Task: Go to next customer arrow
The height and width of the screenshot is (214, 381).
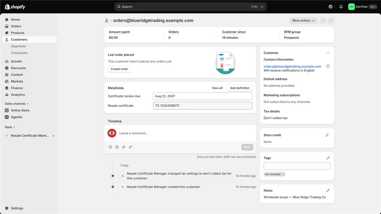Action: [331, 20]
